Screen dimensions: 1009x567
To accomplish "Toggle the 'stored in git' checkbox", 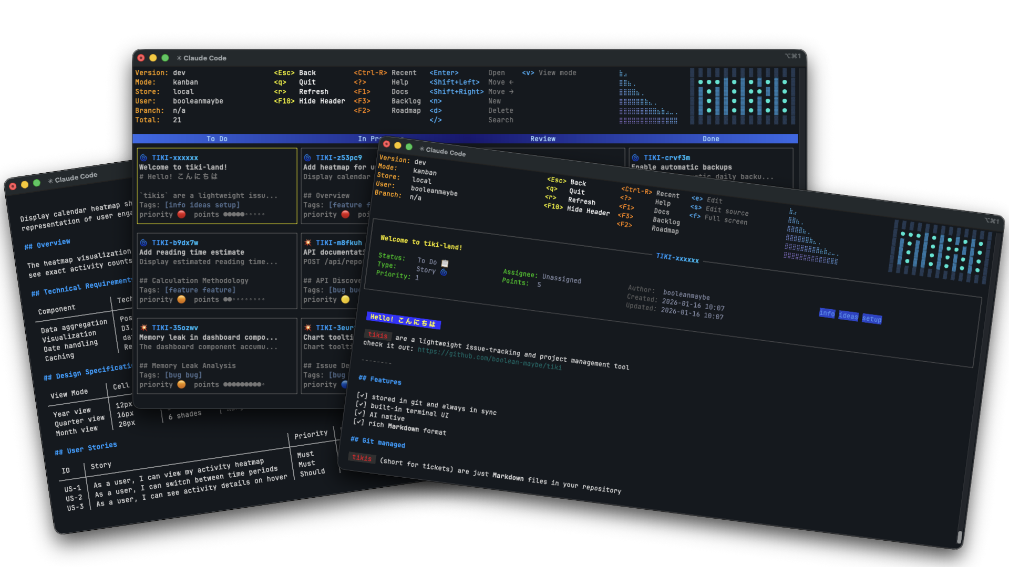I will [x=362, y=395].
